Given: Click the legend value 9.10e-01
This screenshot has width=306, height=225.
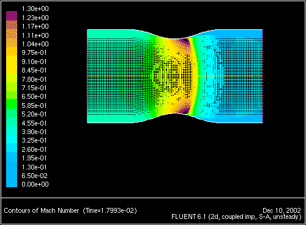Looking at the screenshot, I should click(34, 62).
